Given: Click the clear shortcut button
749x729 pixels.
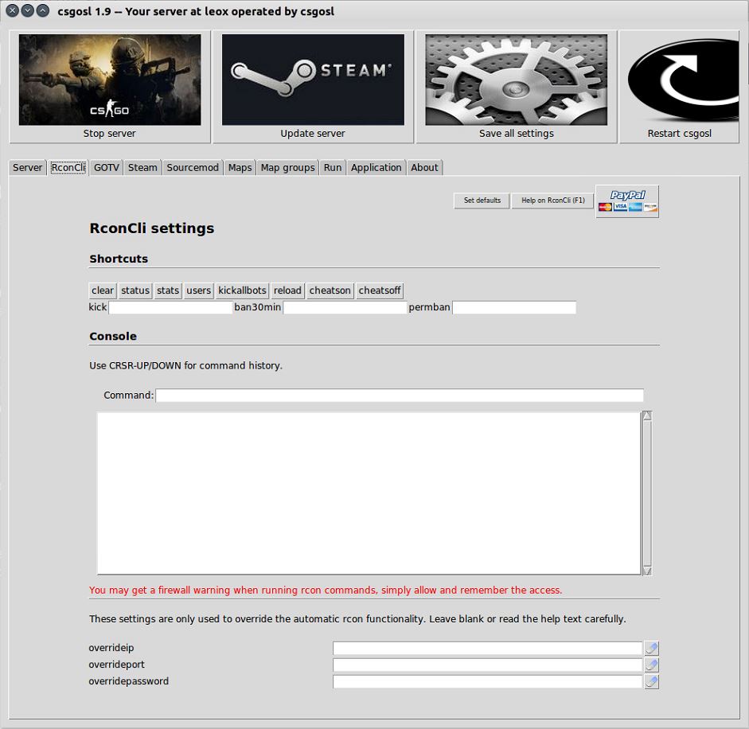Looking at the screenshot, I should pos(103,290).
